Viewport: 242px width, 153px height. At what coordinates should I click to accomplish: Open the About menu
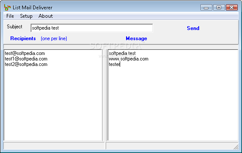coord(45,16)
